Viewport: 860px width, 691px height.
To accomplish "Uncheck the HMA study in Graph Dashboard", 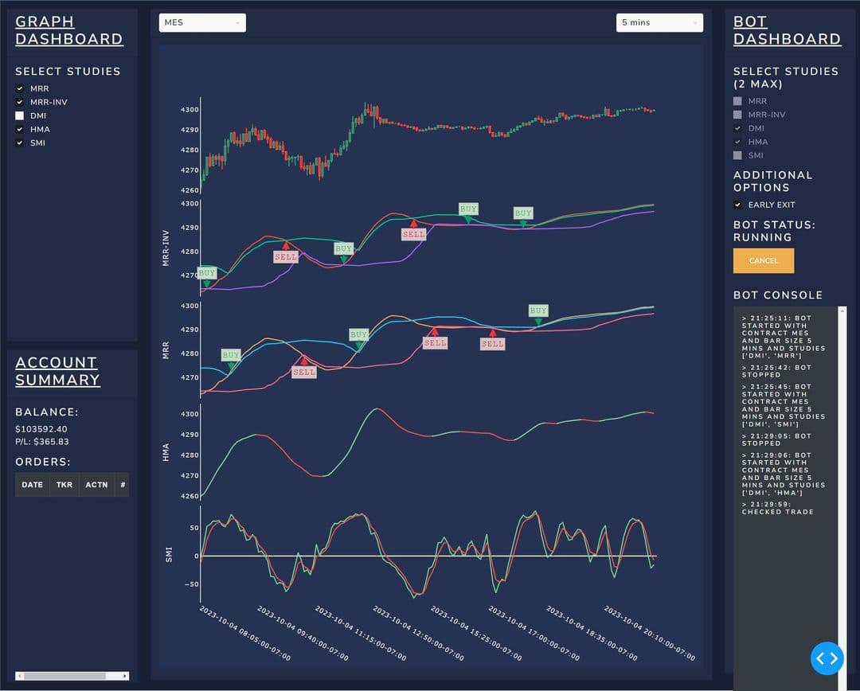I will (x=20, y=129).
